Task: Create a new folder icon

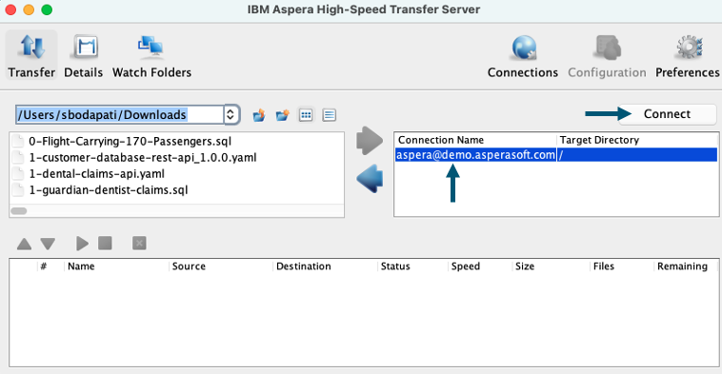Action: click(282, 115)
